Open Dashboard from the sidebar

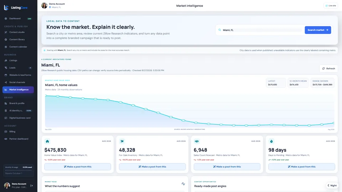[x=18, y=18]
